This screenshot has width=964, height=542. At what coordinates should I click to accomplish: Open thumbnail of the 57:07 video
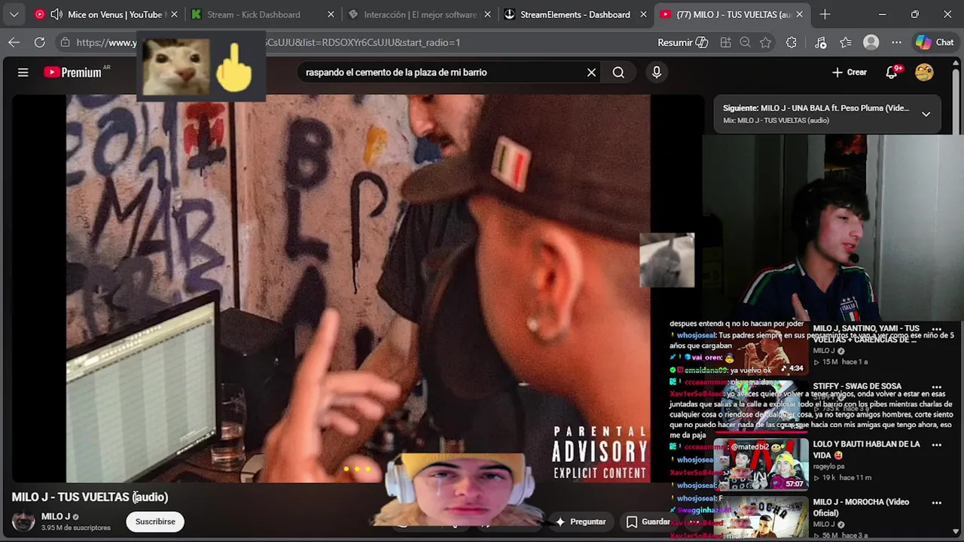coord(761,464)
